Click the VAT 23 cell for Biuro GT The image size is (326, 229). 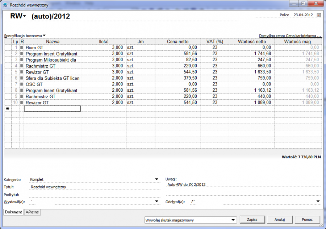(x=214, y=47)
